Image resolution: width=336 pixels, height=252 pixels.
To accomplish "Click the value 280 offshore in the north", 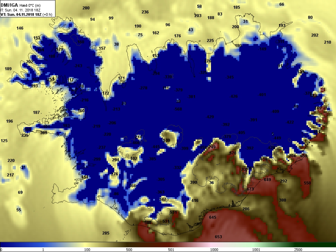I will coord(86,8).
